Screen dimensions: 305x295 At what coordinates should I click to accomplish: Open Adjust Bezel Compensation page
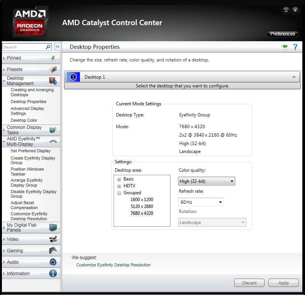point(24,205)
